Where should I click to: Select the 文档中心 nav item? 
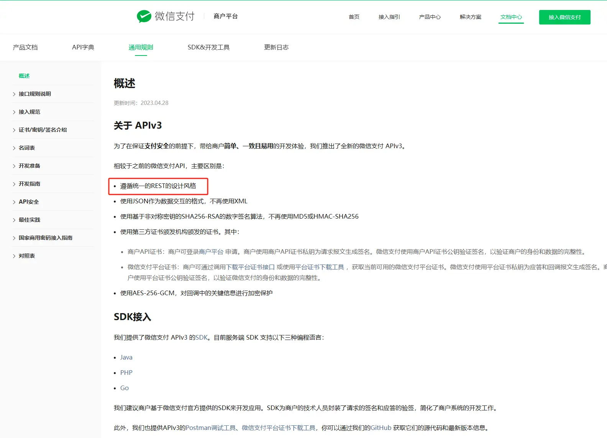[x=511, y=17]
